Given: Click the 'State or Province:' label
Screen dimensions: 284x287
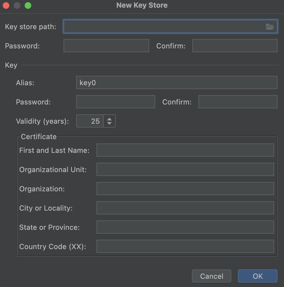Looking at the screenshot, I should (49, 227).
